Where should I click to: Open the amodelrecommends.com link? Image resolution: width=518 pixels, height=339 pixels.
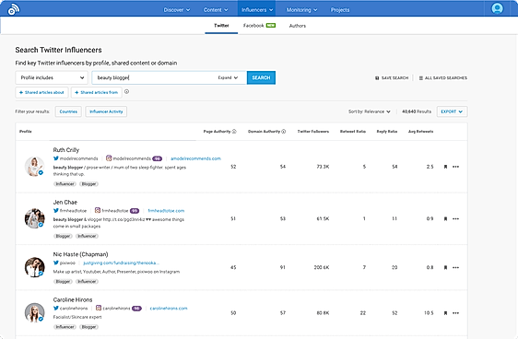click(195, 158)
